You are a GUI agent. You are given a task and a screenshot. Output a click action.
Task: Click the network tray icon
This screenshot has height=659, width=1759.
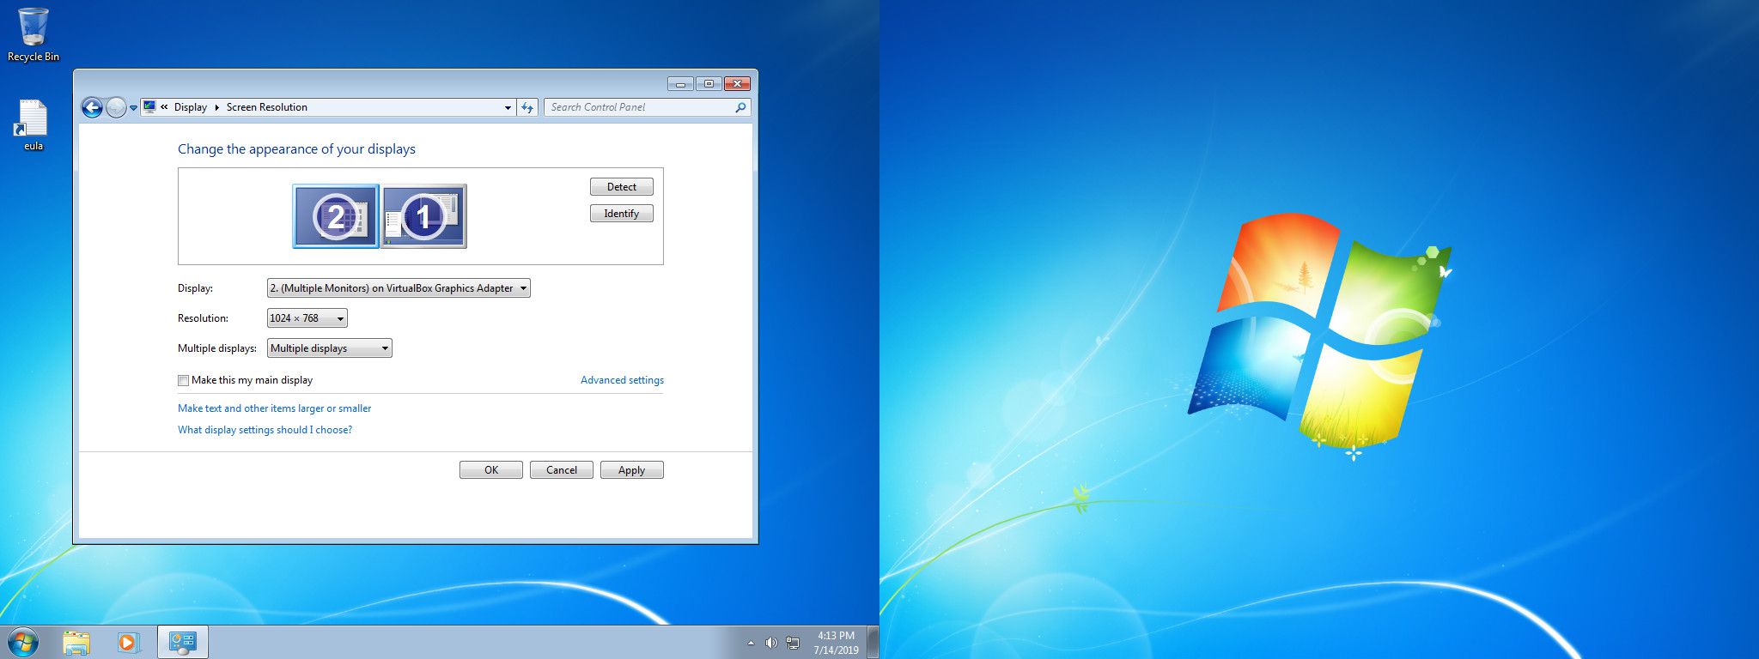(793, 643)
